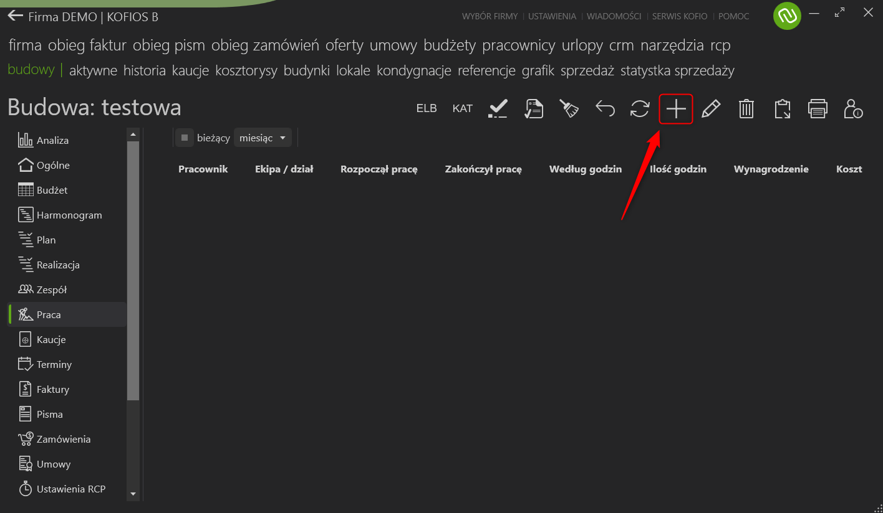The image size is (883, 513).
Task: Switch to the kondygnacje tab
Action: (x=414, y=70)
